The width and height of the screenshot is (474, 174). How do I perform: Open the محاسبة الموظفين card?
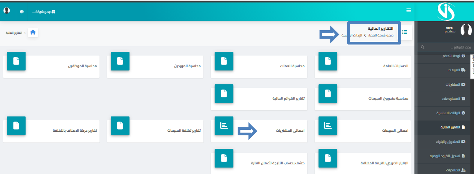(51, 66)
